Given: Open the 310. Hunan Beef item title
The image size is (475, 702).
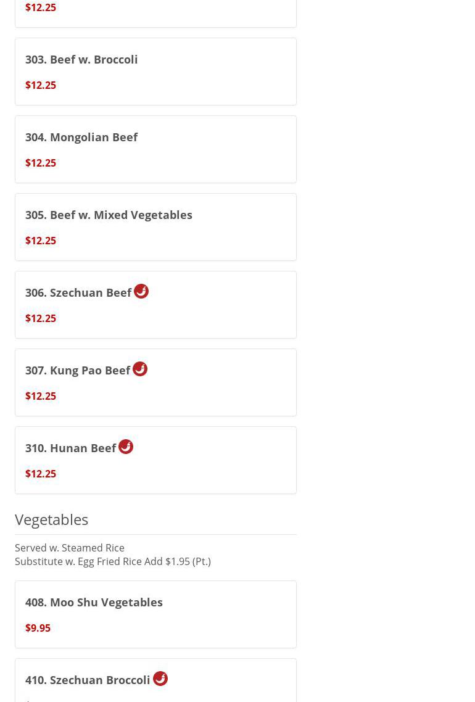Looking at the screenshot, I should pos(71,448).
